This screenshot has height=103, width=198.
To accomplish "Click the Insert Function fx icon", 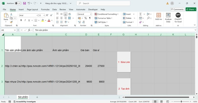I will pos(29,30).
